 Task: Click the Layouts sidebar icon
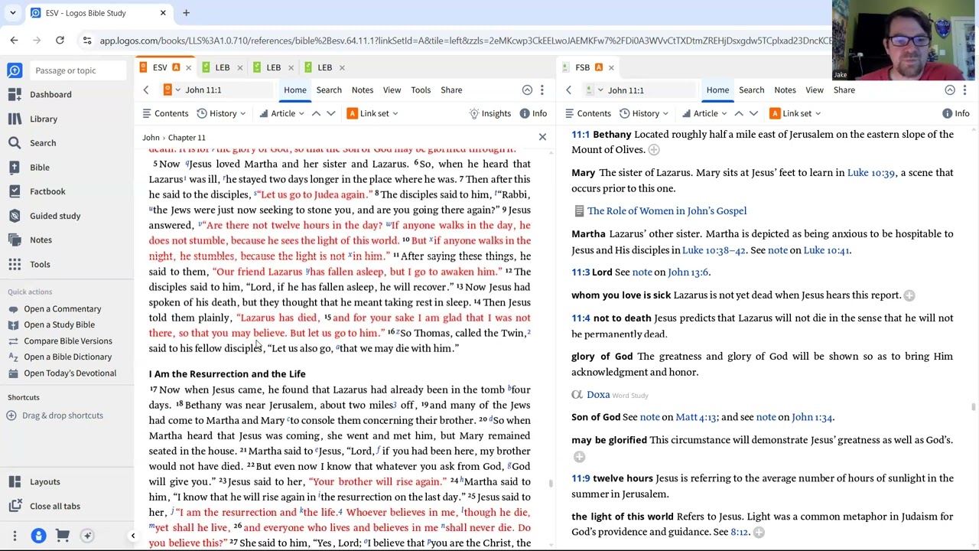click(x=15, y=481)
